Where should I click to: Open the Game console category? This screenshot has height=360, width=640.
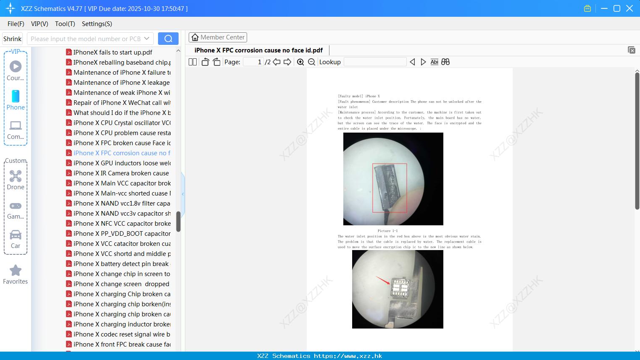coord(16,210)
